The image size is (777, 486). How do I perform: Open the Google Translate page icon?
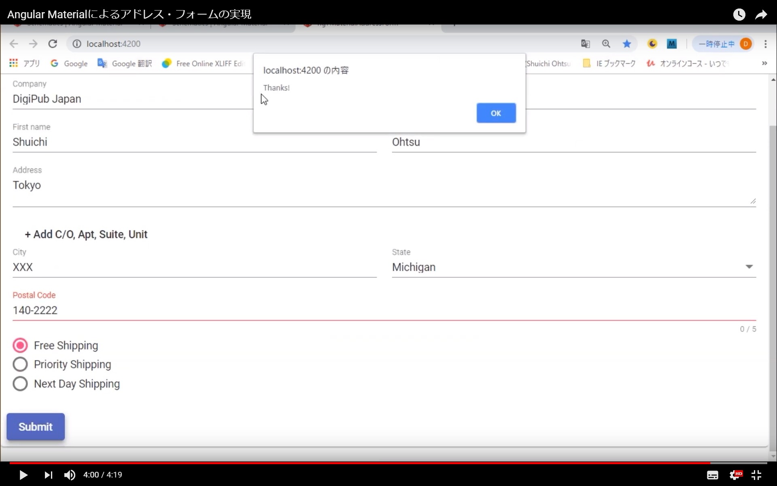click(585, 44)
